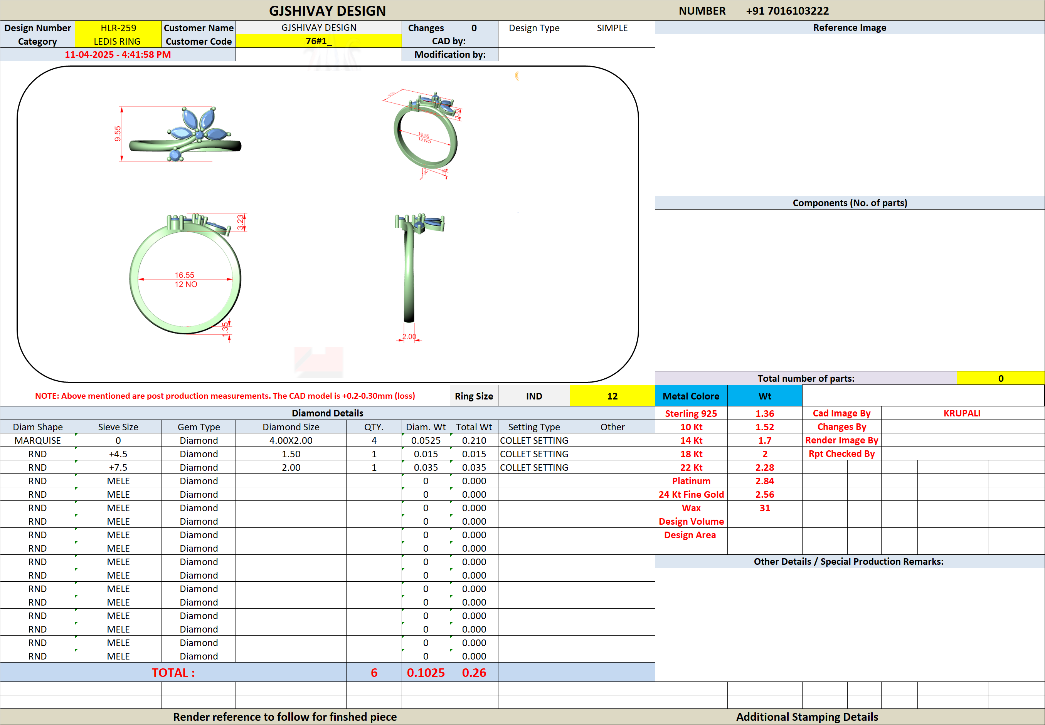Click the Design Area label

691,535
